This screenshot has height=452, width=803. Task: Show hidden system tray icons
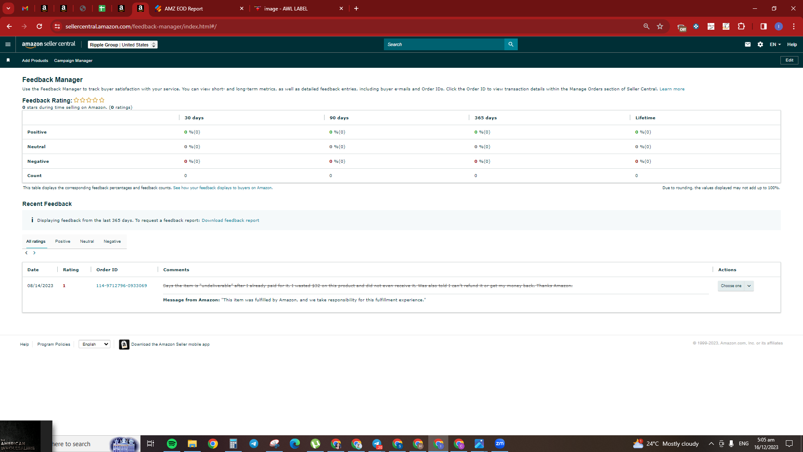[x=711, y=444]
